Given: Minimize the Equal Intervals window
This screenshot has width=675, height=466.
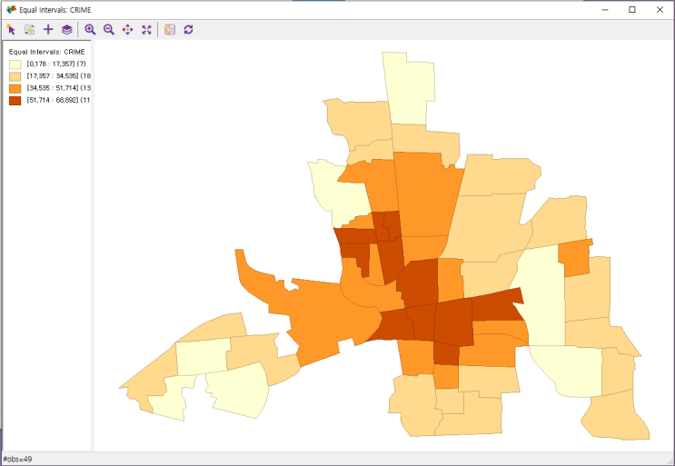Looking at the screenshot, I should 605,9.
